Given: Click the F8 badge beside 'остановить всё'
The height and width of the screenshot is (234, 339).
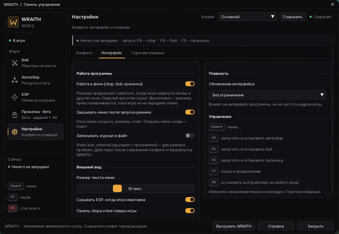Looking at the screenshot, I should pos(213,182).
